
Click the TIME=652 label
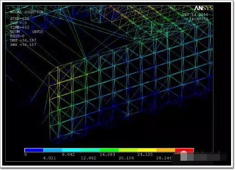19,27
